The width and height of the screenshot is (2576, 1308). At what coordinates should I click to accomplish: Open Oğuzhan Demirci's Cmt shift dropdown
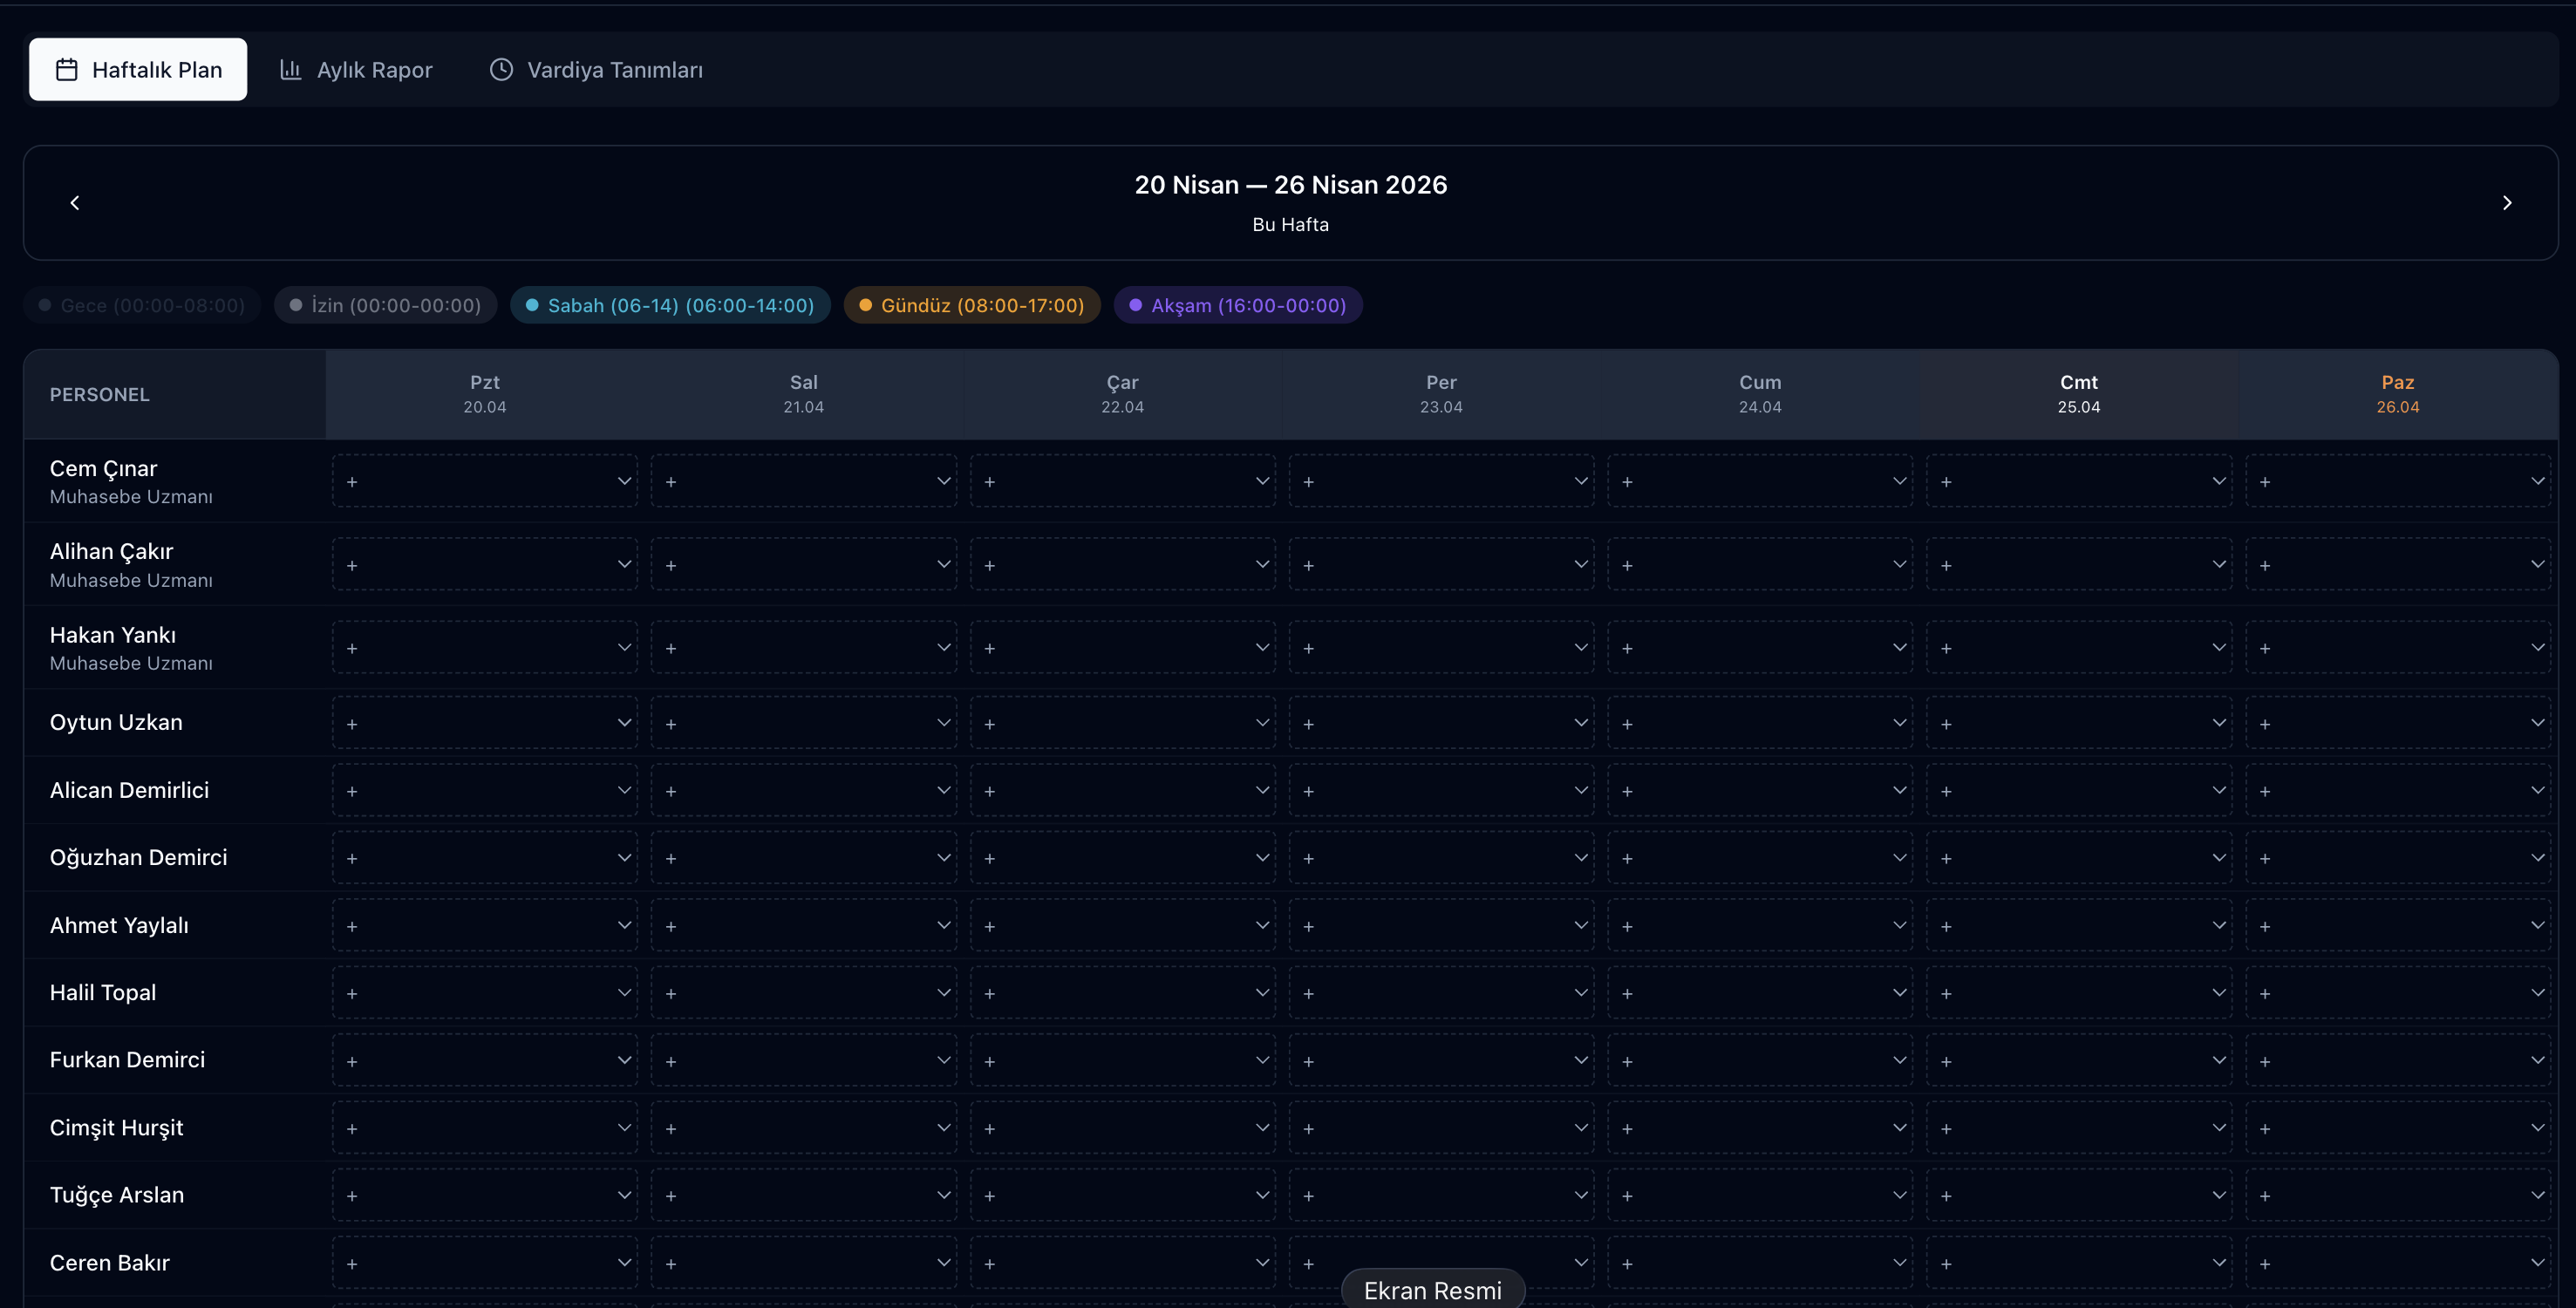tap(2079, 858)
